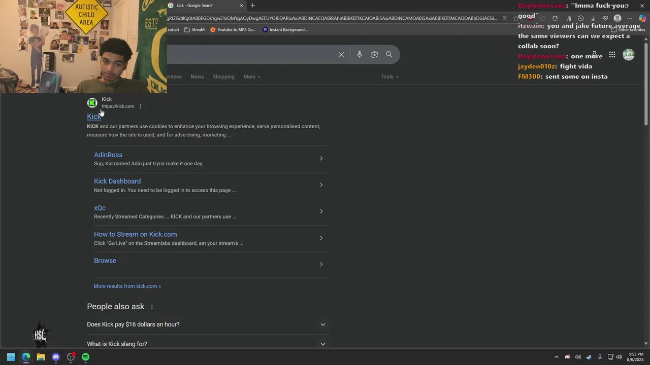Image resolution: width=650 pixels, height=365 pixels.
Task: Clear the Google search box text
Action: [x=341, y=55]
